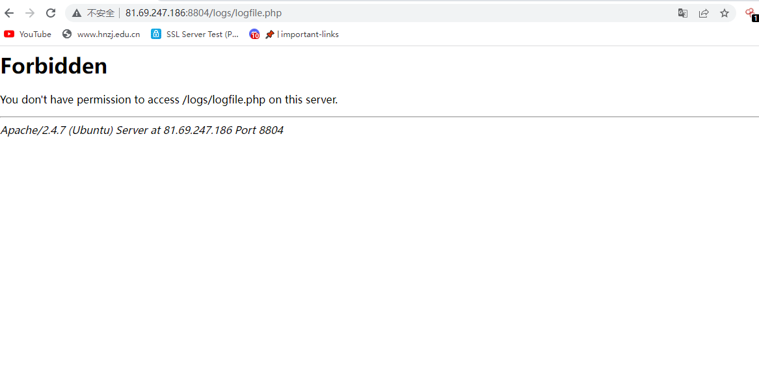This screenshot has width=759, height=385.
Task: Click the red YouTube favicon
Action: coord(9,34)
